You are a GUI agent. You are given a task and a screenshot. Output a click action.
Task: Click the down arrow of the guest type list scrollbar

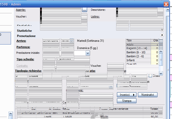click(161, 73)
